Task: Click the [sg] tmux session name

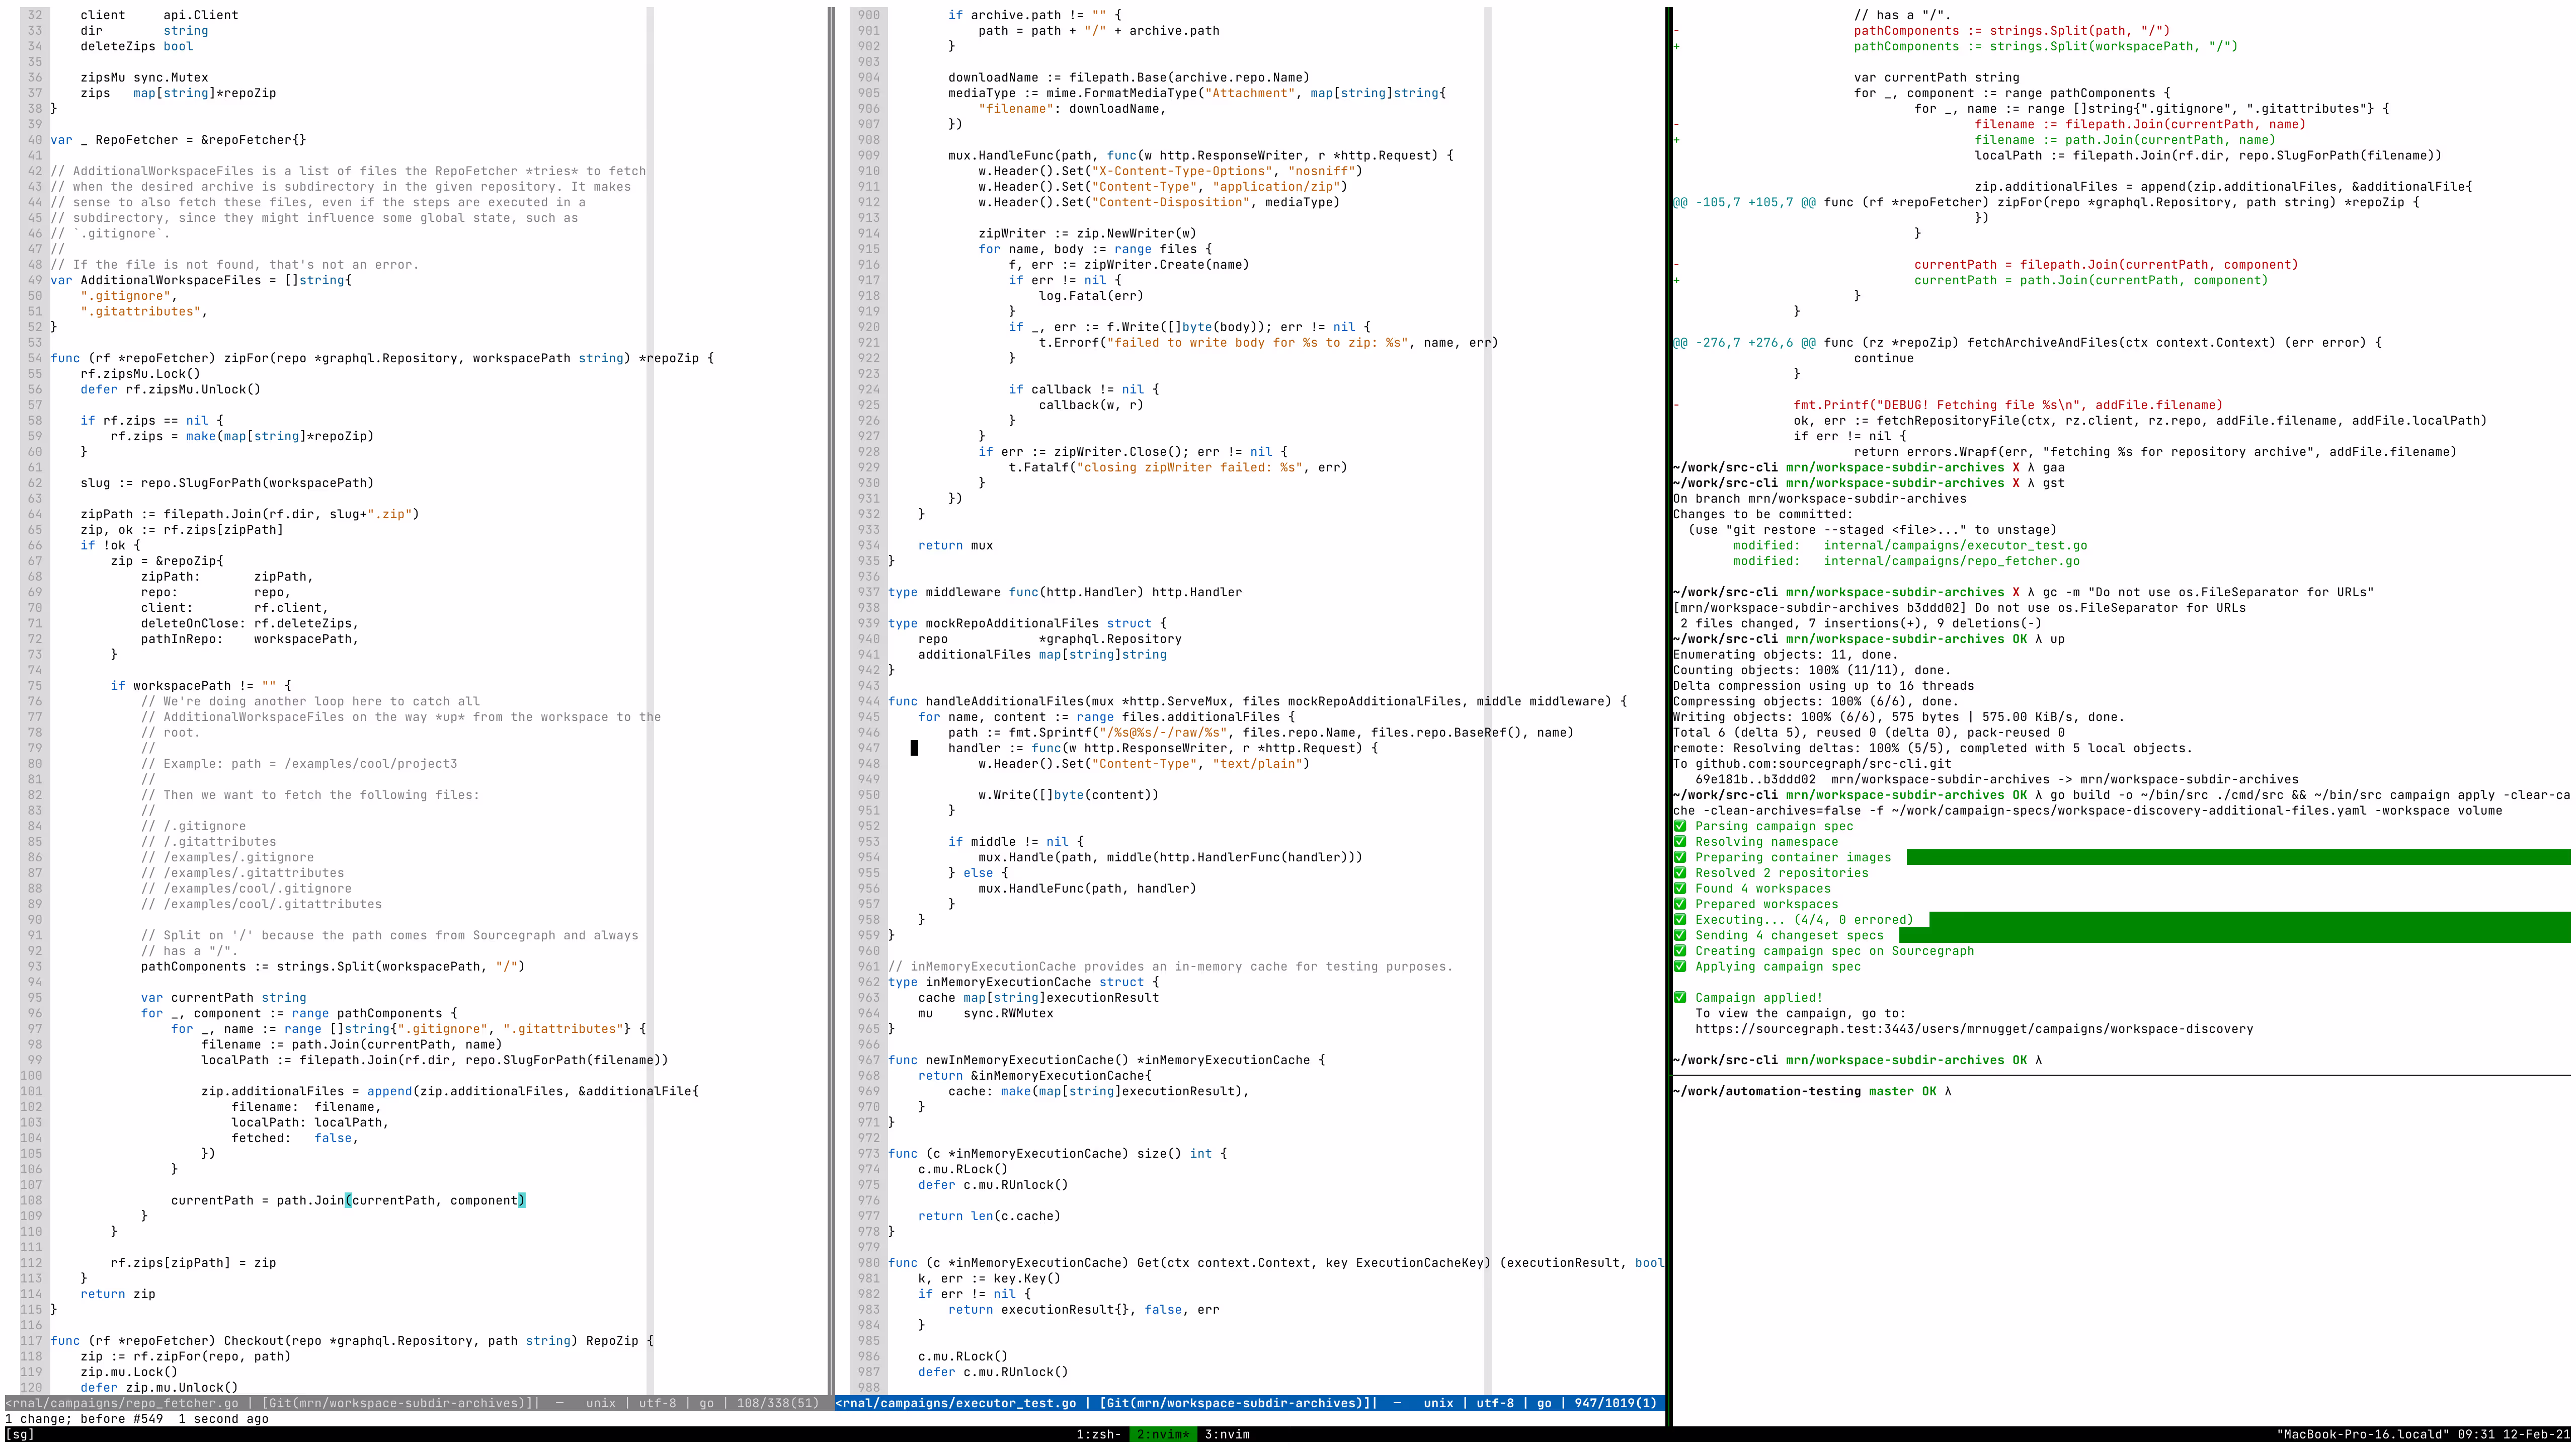Action: (20, 1434)
